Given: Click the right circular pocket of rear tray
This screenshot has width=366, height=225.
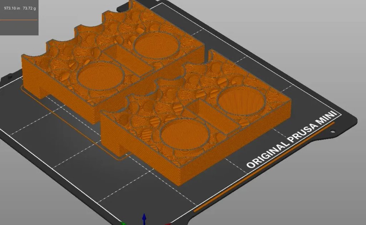Looking at the screenshot, I should pos(157,47).
